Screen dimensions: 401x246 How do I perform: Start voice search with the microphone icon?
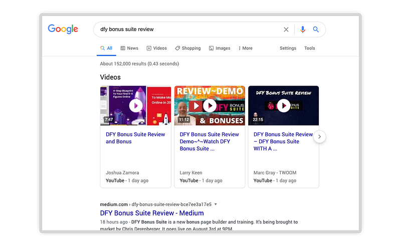303,30
